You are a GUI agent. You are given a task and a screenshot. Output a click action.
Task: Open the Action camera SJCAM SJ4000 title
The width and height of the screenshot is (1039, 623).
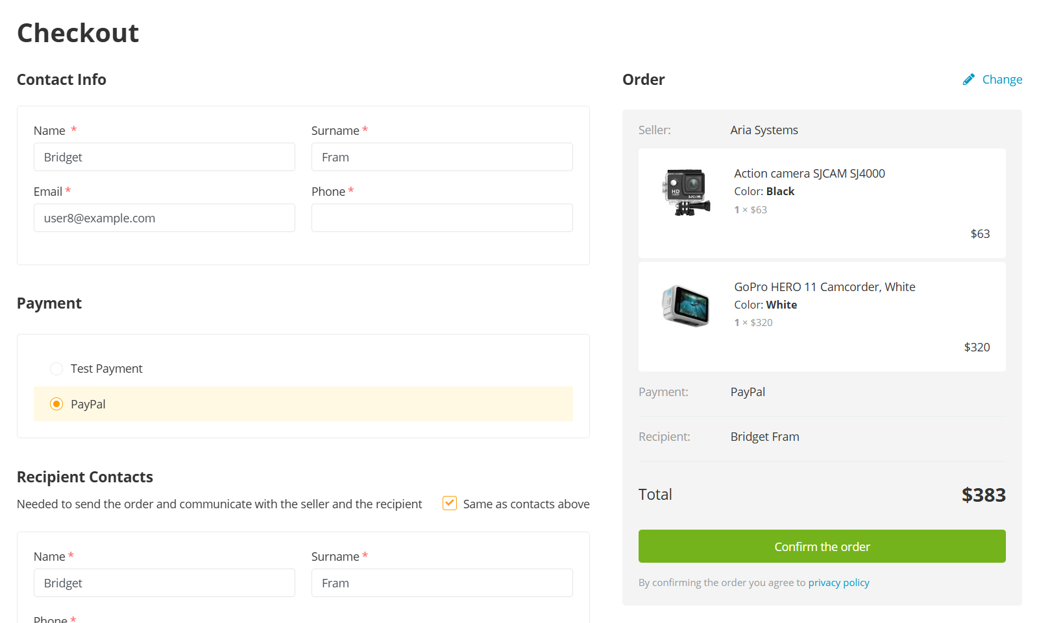point(809,174)
